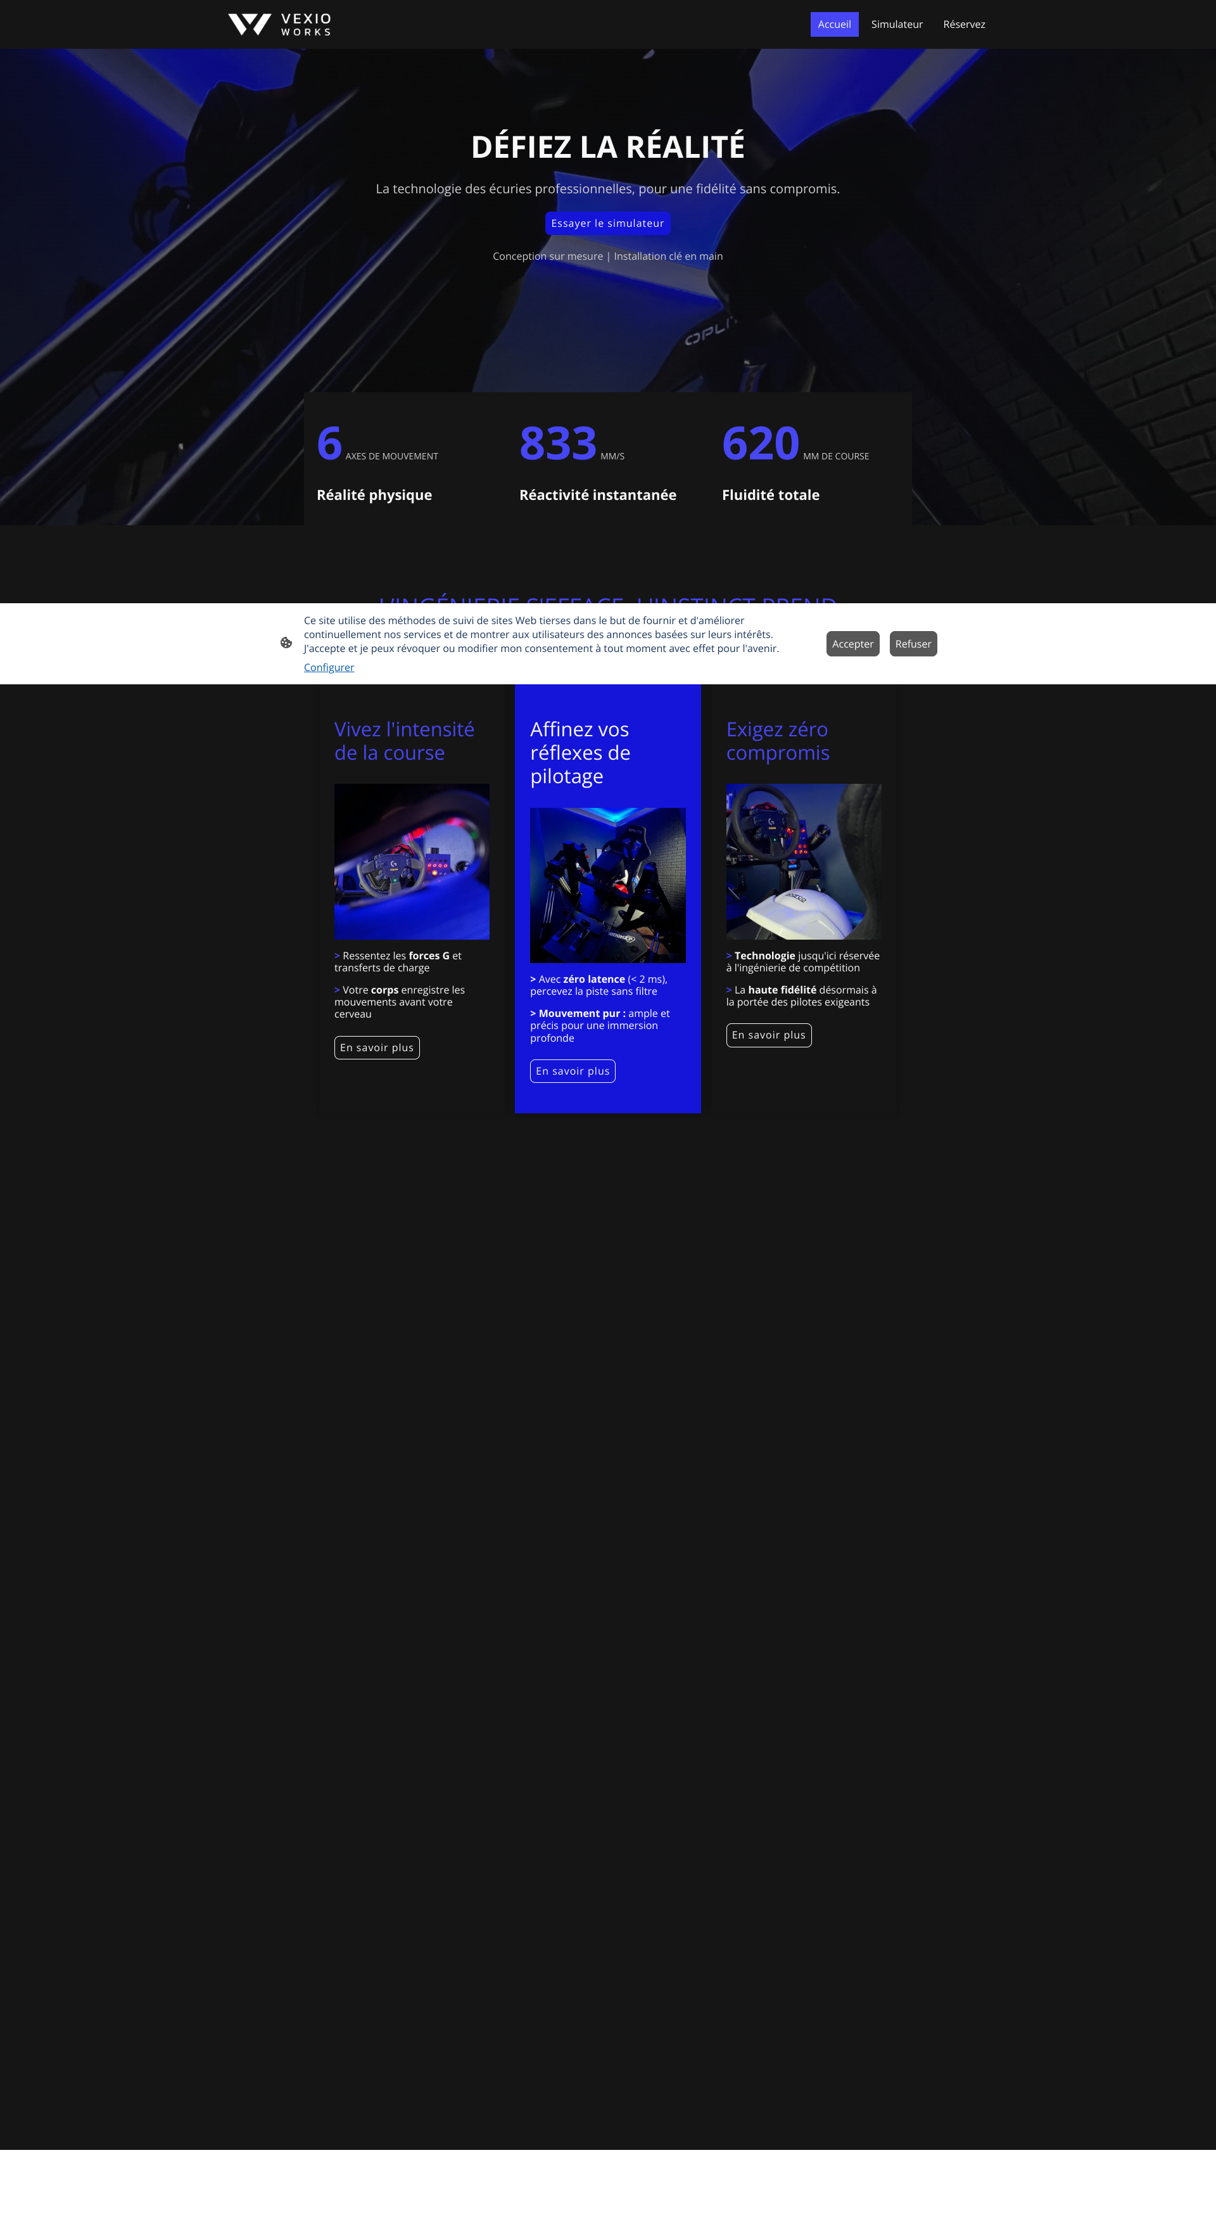1216x2231 pixels.
Task: Click the Votre corps enregistre bullet
Action: (399, 1002)
